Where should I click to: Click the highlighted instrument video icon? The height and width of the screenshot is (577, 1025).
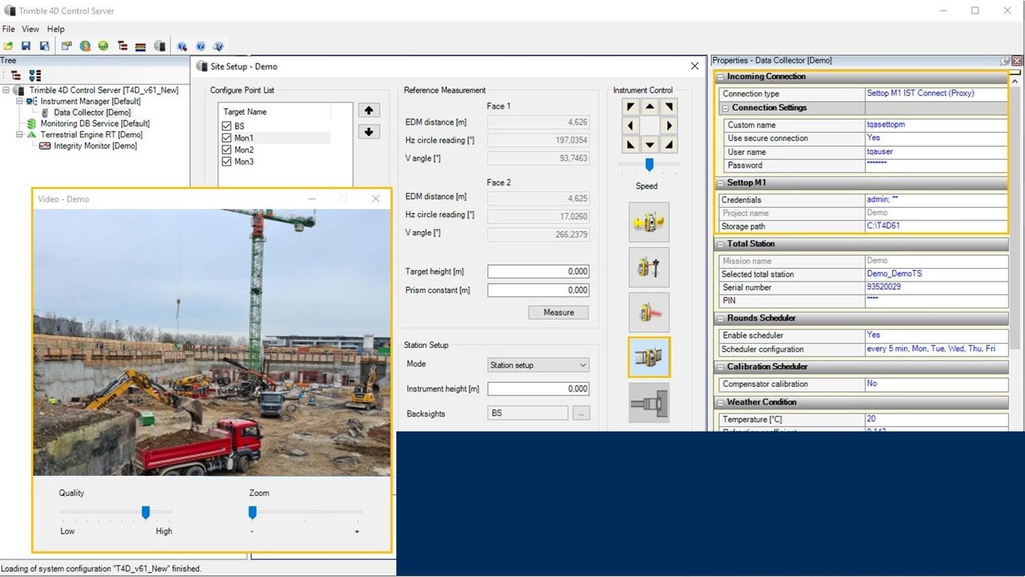coord(649,357)
